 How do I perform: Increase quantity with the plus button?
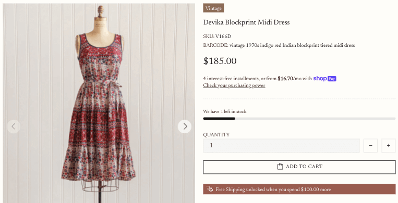pos(389,145)
